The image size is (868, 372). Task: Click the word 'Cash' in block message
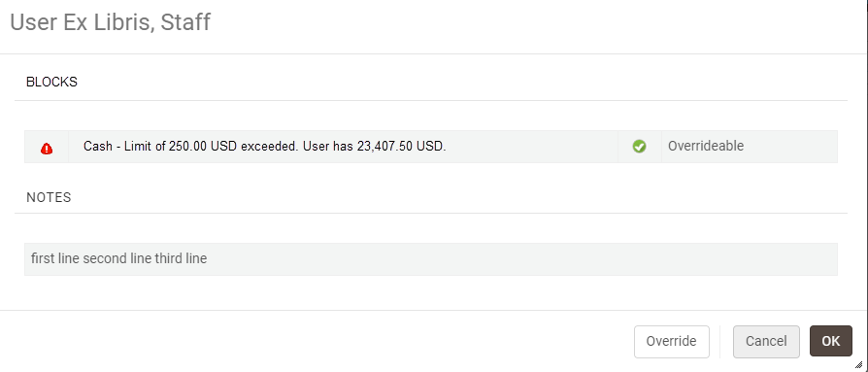[97, 146]
